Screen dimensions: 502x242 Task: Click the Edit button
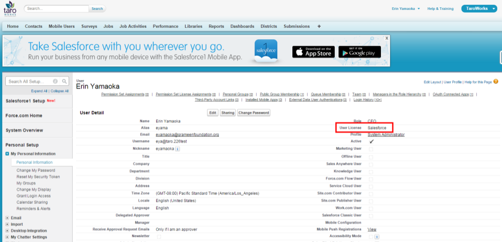[x=213, y=113]
